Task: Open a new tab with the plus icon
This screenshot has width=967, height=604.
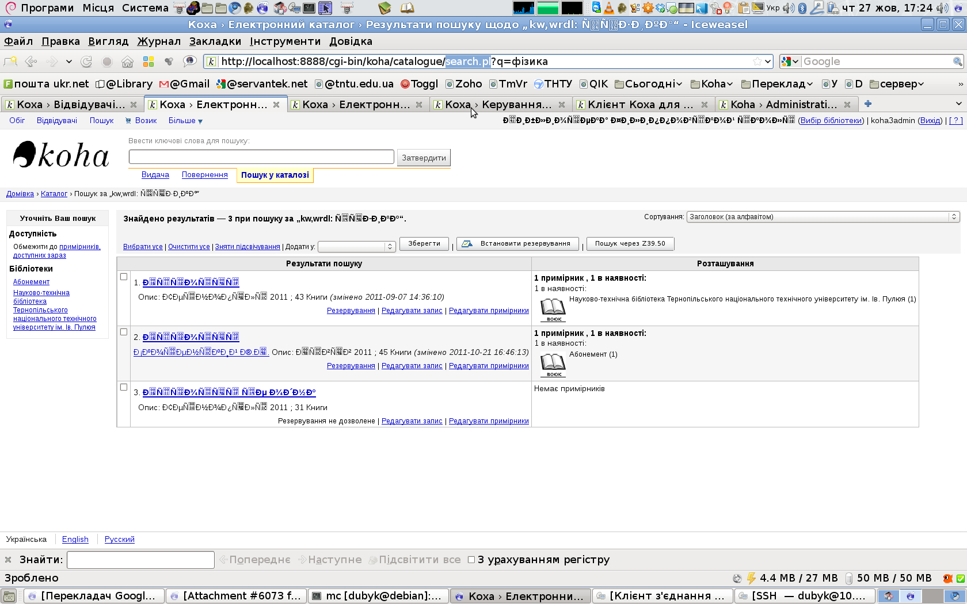Action: pyautogui.click(x=867, y=104)
